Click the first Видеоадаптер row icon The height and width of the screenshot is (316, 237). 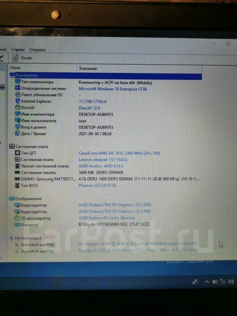(x=17, y=205)
